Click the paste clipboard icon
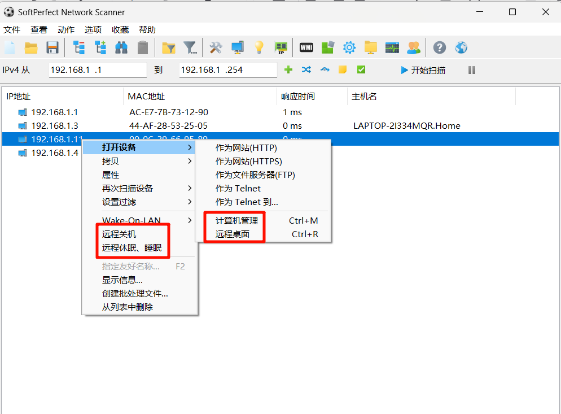The height and width of the screenshot is (414, 561). coord(143,47)
